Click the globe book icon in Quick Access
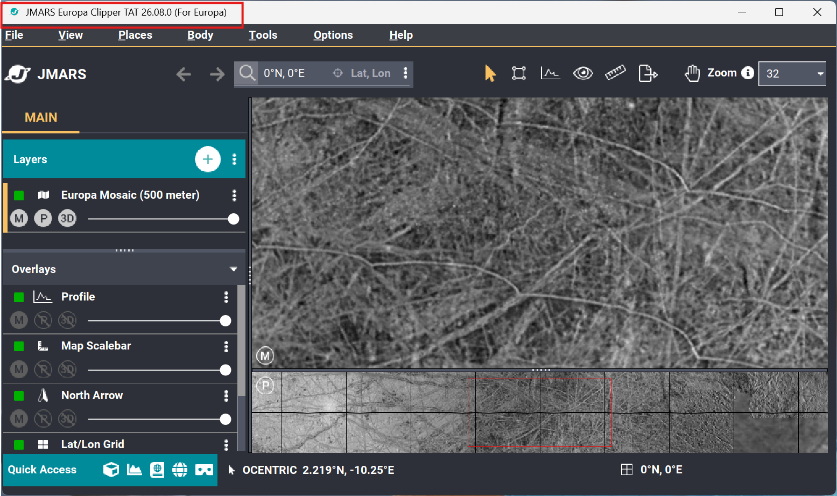 pos(157,470)
